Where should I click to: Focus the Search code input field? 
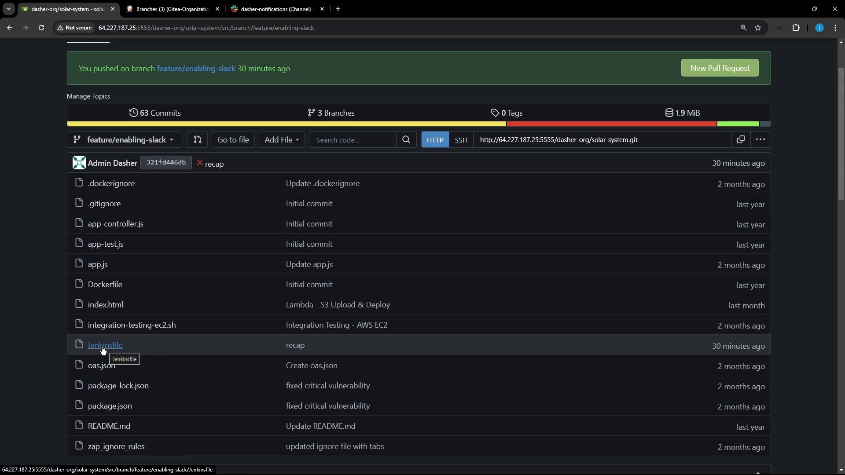point(352,140)
